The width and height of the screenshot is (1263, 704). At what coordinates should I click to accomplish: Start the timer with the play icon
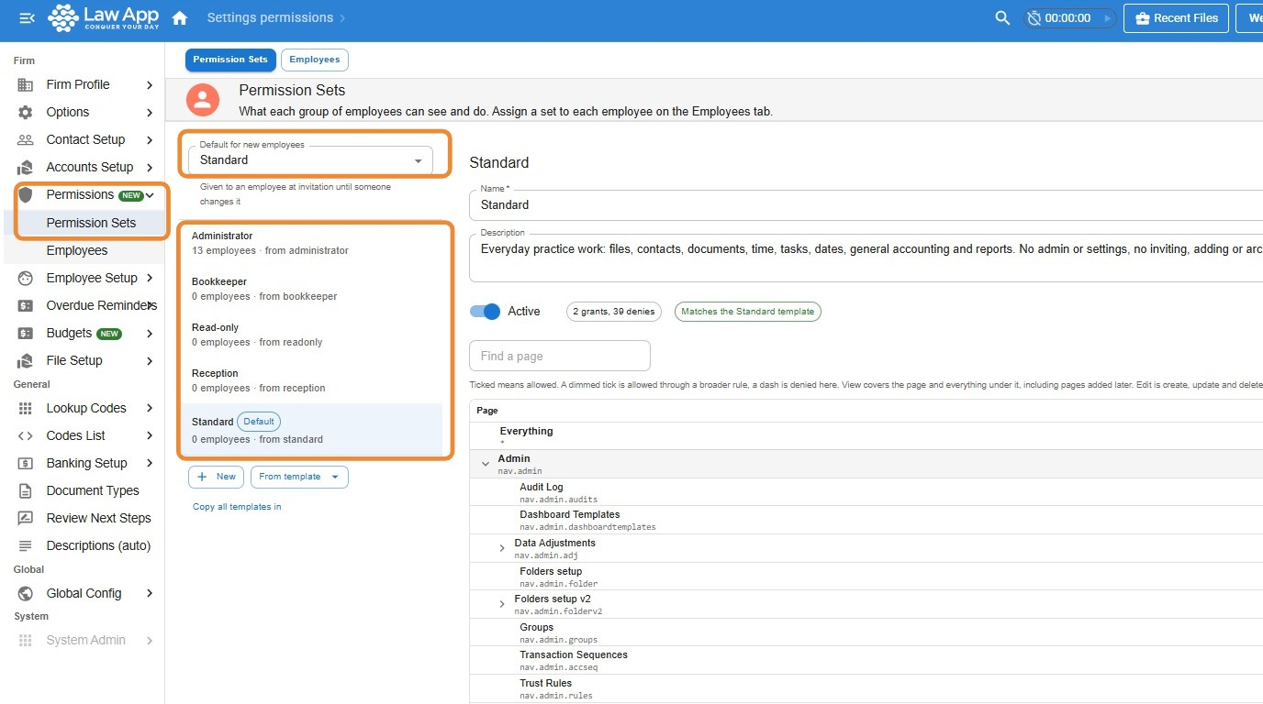(1107, 18)
